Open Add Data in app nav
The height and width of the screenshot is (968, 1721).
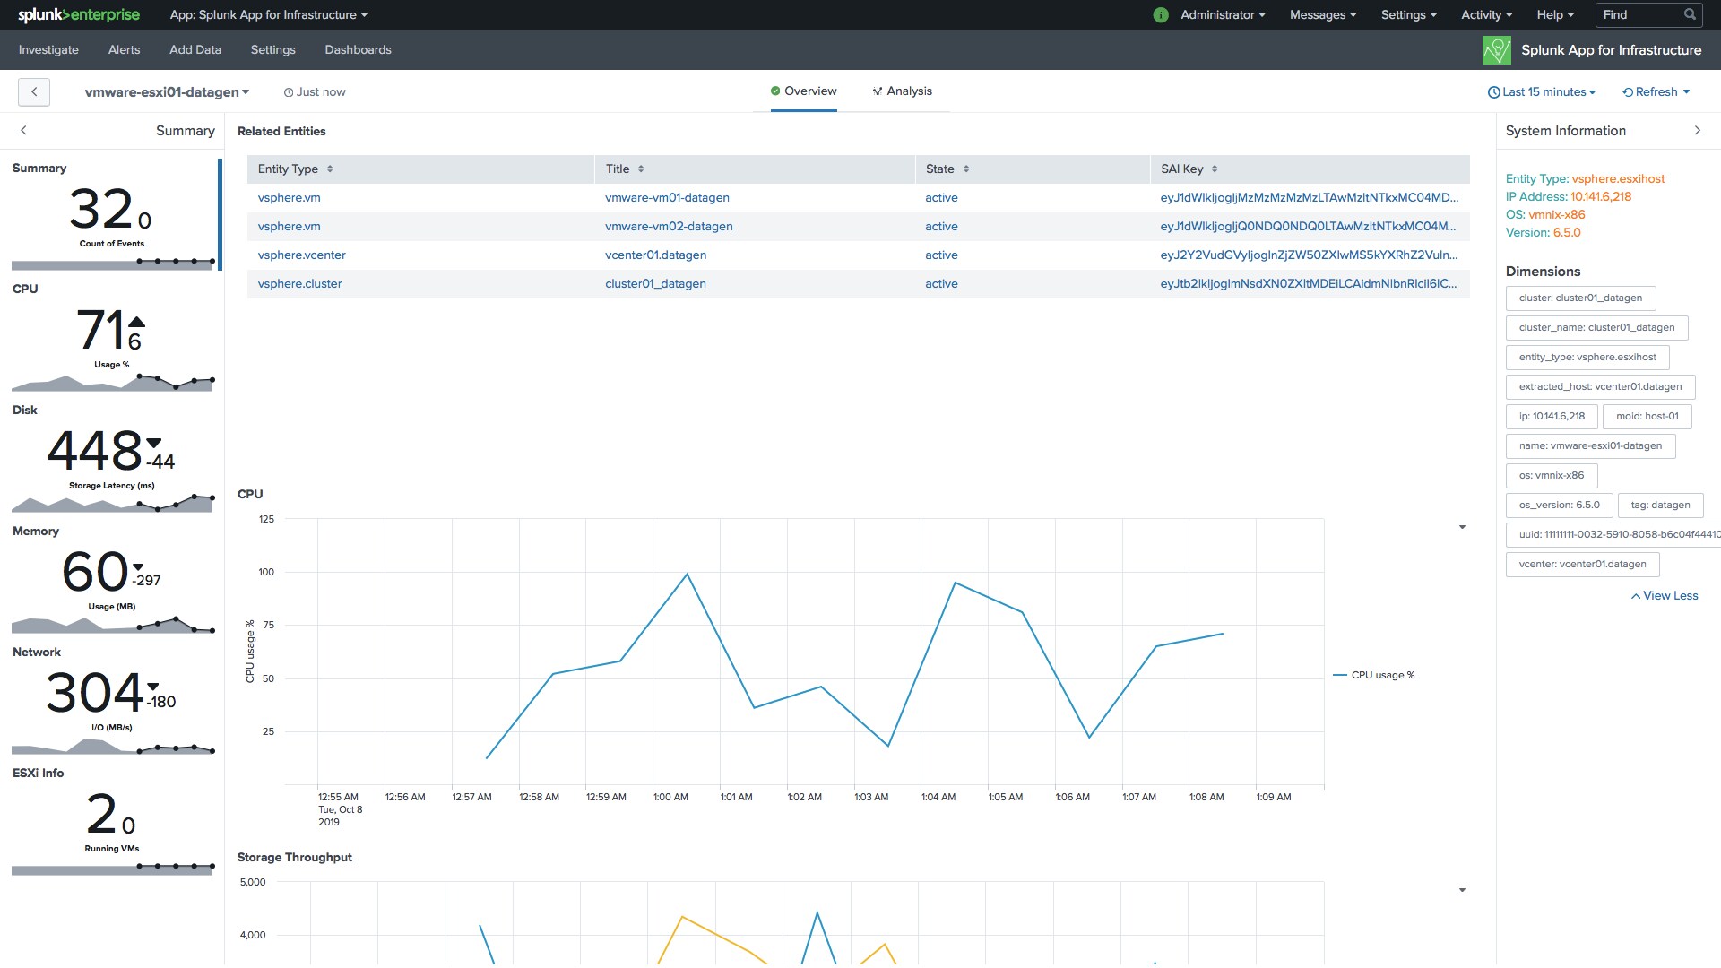pos(195,49)
